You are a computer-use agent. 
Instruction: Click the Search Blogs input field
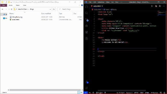(70, 9)
